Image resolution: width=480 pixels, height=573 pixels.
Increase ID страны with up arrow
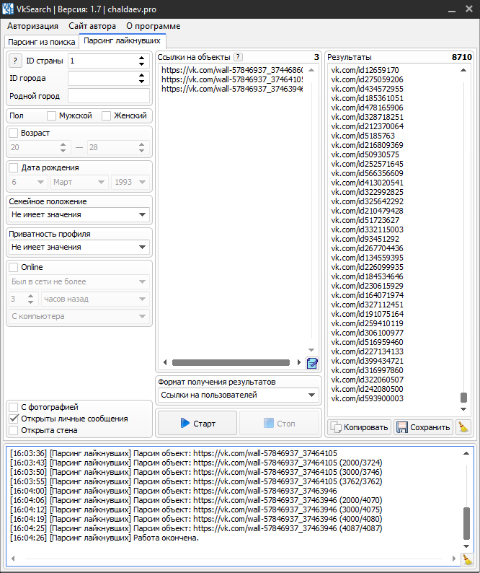(x=142, y=58)
